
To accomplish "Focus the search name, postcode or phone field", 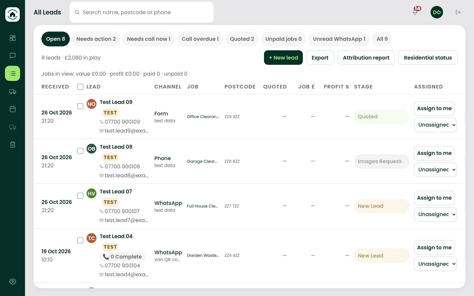I will [x=142, y=12].
